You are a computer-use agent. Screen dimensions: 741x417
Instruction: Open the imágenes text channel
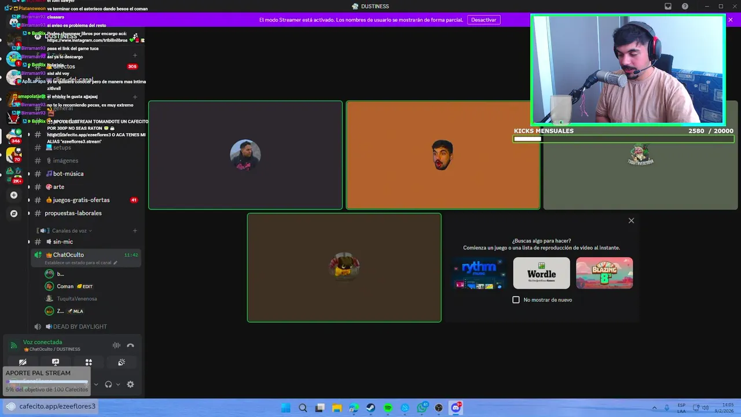tap(86, 160)
